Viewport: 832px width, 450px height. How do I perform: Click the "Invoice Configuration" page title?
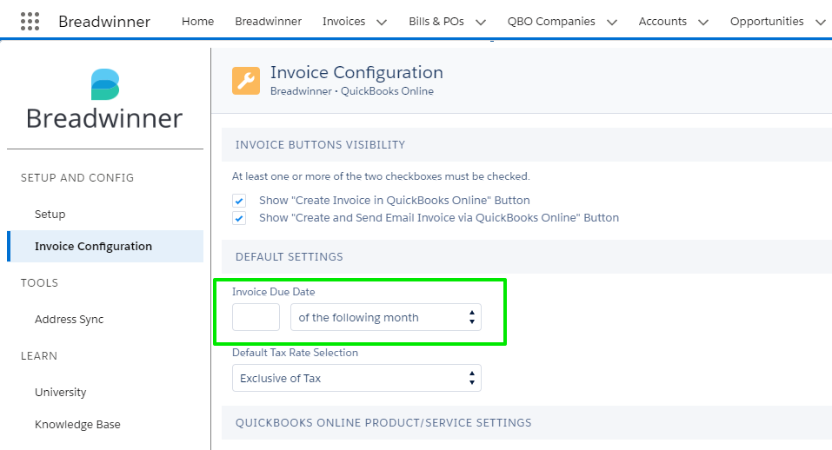click(356, 72)
